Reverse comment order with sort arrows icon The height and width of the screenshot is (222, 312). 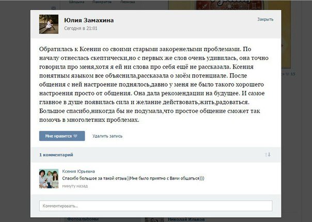click(268, 154)
